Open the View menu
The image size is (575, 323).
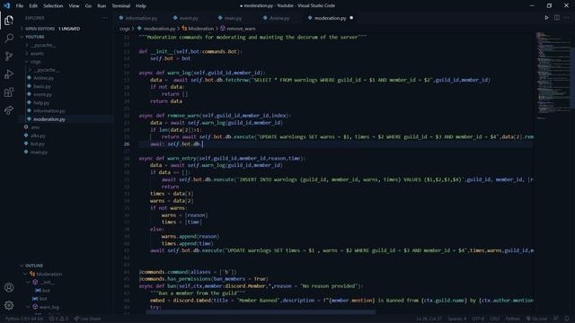74,6
